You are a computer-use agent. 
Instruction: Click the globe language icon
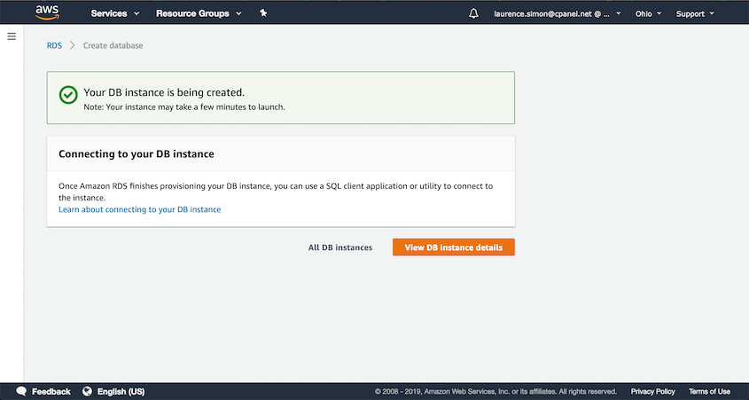point(87,391)
